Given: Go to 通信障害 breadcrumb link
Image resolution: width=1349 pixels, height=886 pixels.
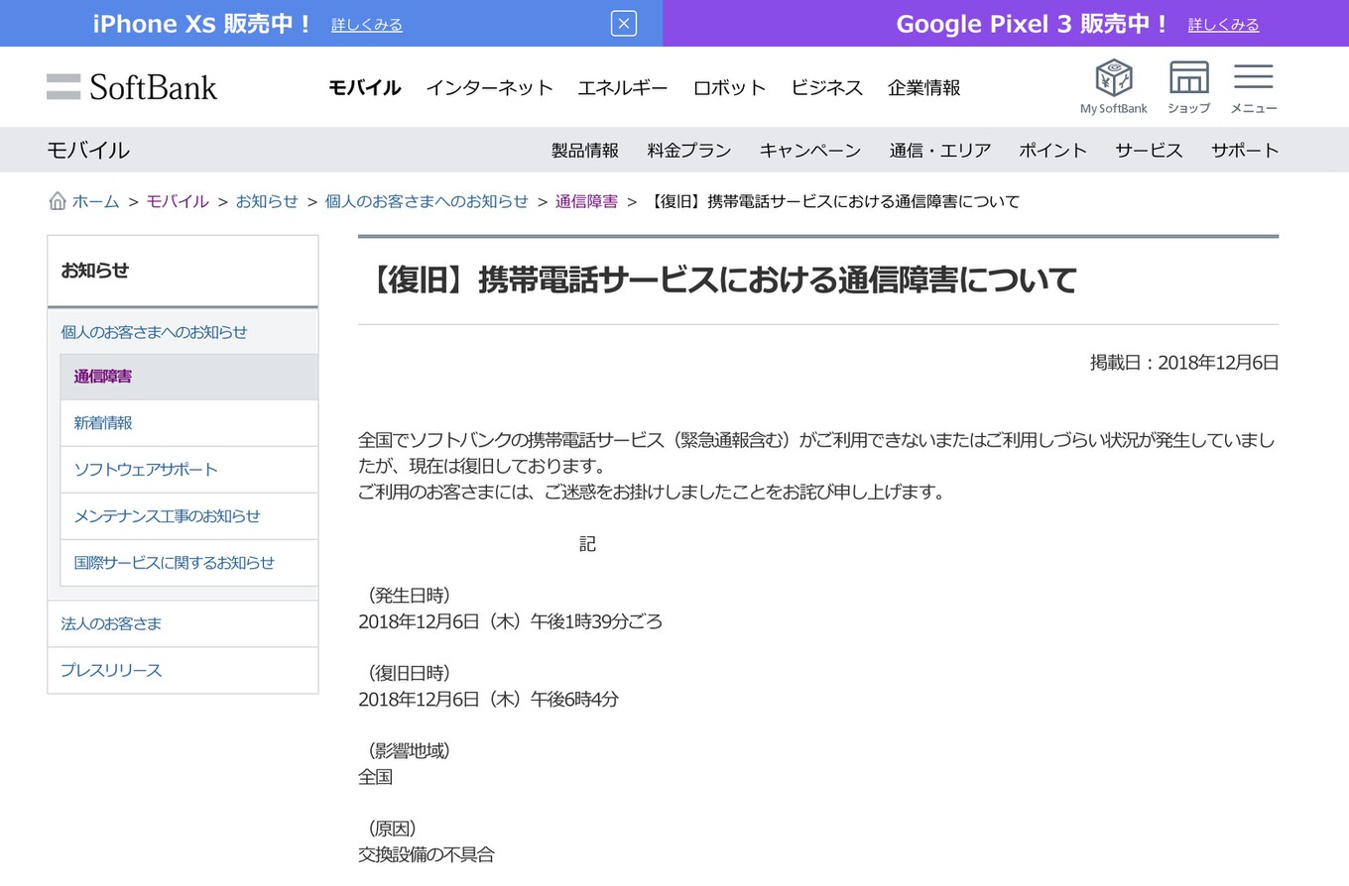Looking at the screenshot, I should [x=586, y=201].
